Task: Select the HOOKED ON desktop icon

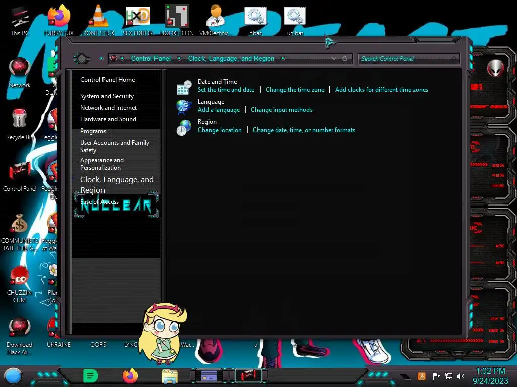Action: click(177, 21)
